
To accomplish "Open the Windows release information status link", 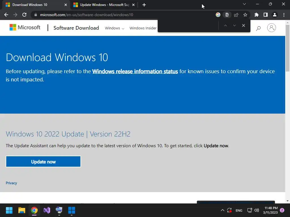I will point(135,71).
